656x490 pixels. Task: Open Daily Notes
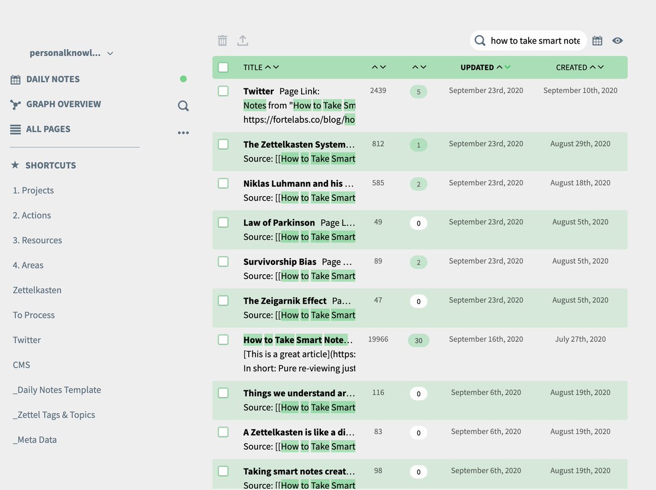[x=53, y=79]
